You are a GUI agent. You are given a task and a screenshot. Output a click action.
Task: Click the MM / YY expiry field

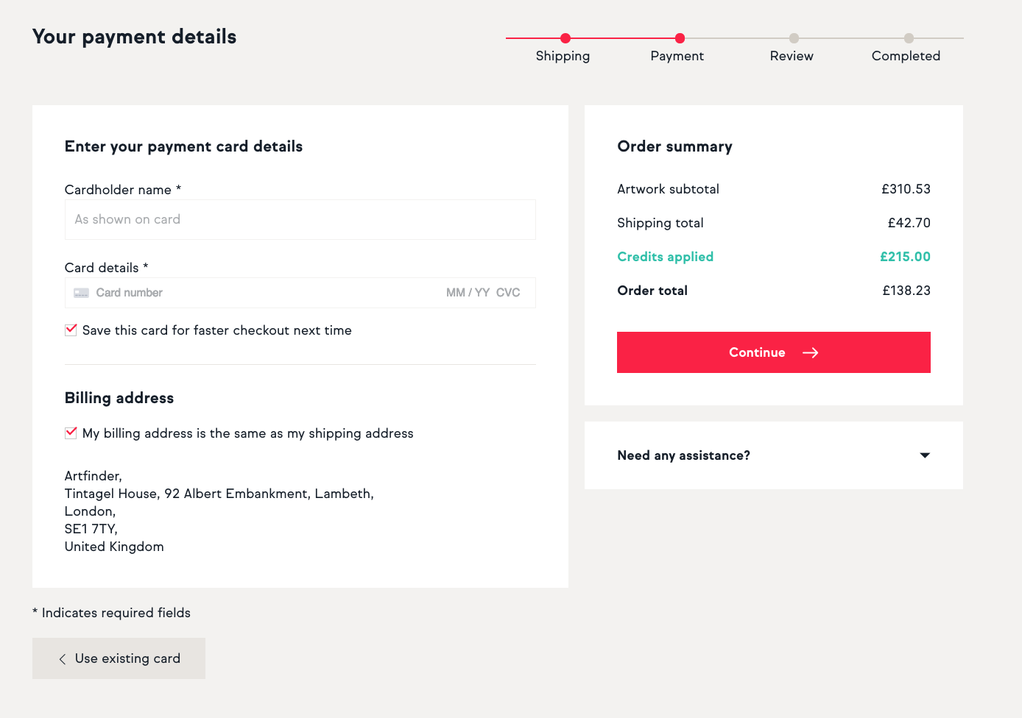coord(468,293)
